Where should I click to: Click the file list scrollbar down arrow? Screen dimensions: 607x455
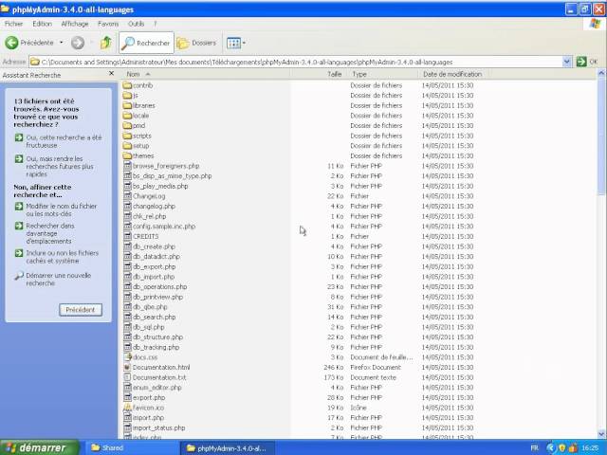pyautogui.click(x=601, y=434)
